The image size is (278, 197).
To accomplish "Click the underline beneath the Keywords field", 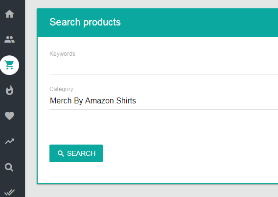I will [x=163, y=74].
